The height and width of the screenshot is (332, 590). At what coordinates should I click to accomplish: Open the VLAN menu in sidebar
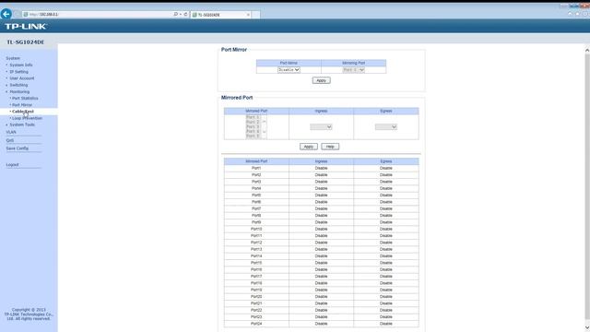(x=11, y=132)
